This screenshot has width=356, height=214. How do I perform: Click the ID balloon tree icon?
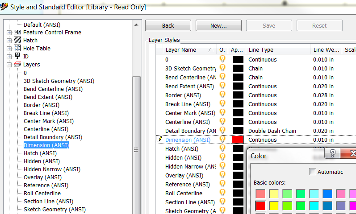(x=17, y=56)
